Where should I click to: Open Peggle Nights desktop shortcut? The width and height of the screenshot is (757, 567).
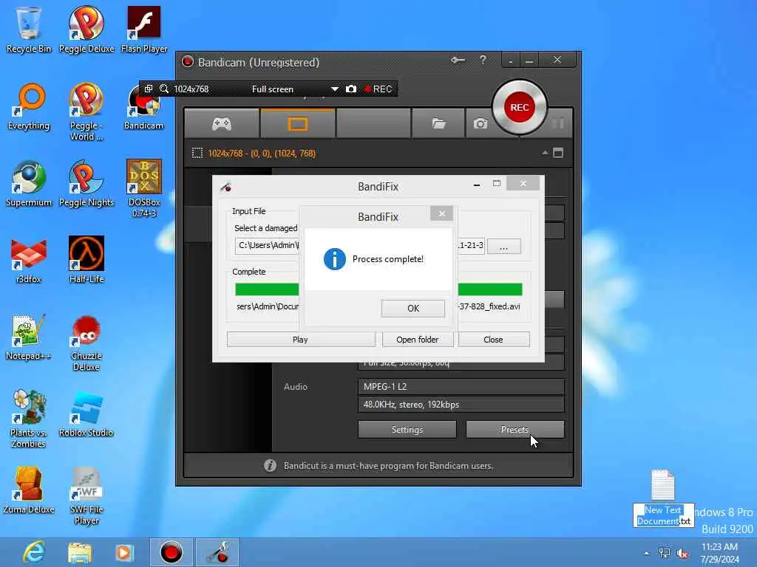click(x=86, y=184)
